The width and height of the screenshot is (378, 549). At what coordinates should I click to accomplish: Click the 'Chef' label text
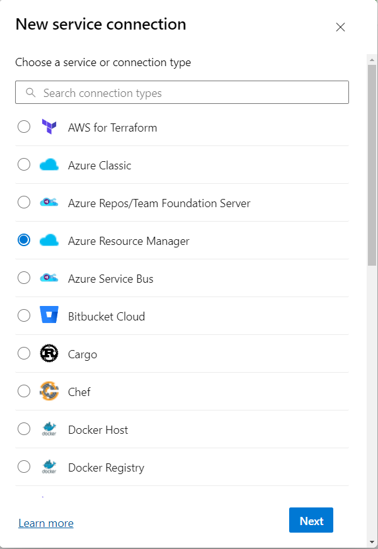tap(79, 392)
